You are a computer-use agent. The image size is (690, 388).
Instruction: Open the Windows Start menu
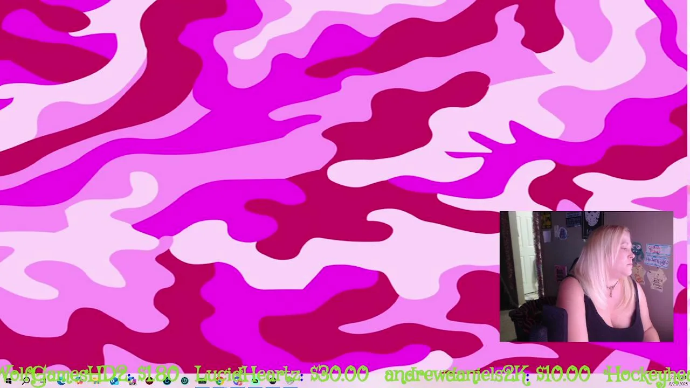point(9,381)
